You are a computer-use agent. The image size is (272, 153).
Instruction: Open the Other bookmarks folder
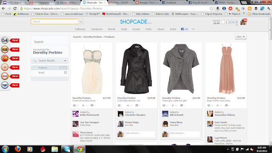[259, 14]
